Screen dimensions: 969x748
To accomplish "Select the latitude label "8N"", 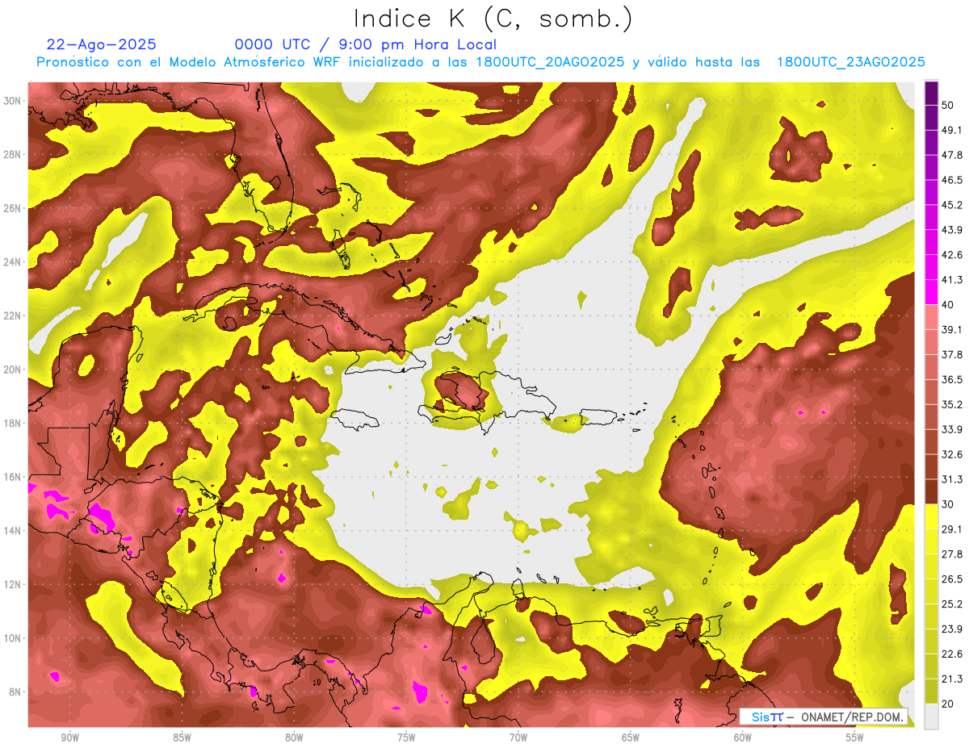I will pyautogui.click(x=16, y=692).
